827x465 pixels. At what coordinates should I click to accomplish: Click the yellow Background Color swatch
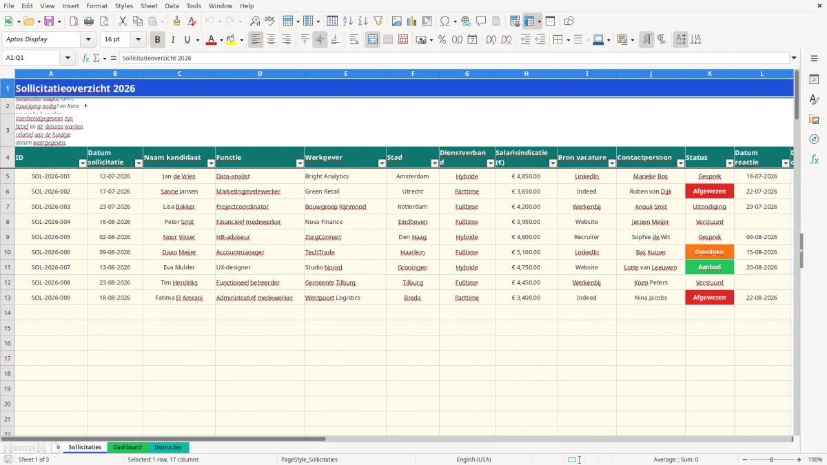tap(232, 40)
